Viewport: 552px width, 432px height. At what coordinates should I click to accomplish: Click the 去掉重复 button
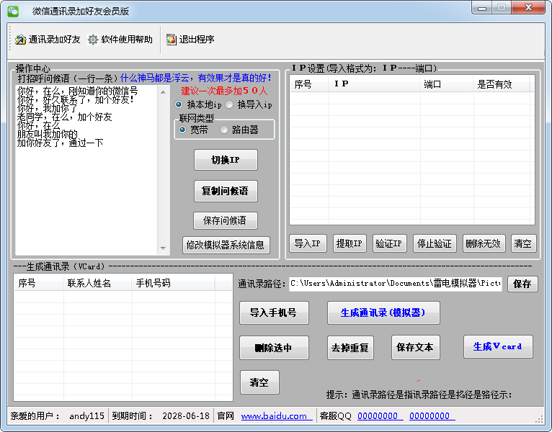pos(350,348)
